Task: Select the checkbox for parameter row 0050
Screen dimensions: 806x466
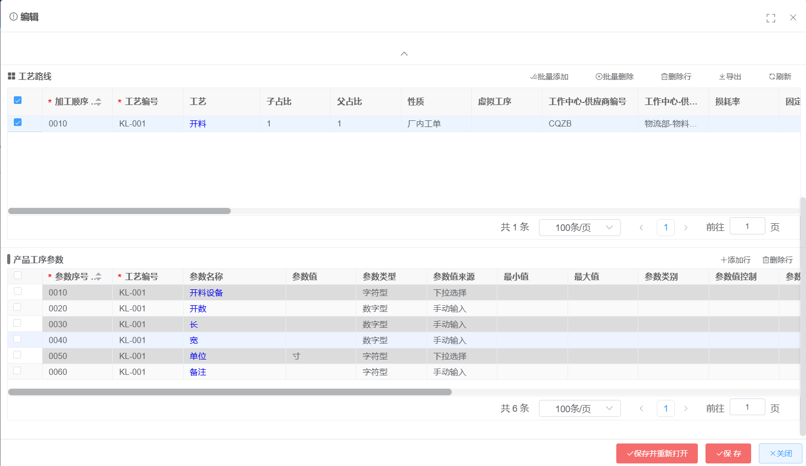Action: [17, 355]
